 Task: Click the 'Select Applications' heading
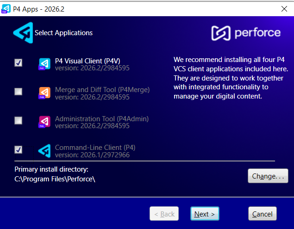click(63, 33)
